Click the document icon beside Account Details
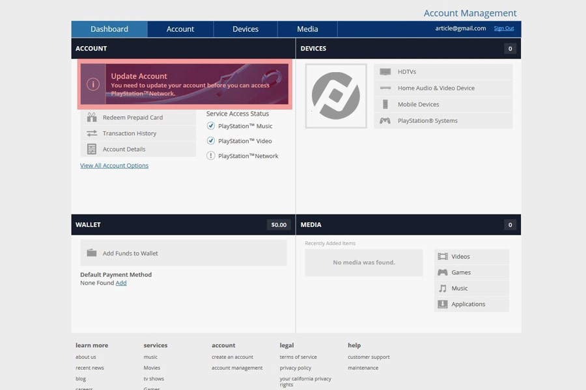Viewport: 586px width, 390px height. pos(92,149)
